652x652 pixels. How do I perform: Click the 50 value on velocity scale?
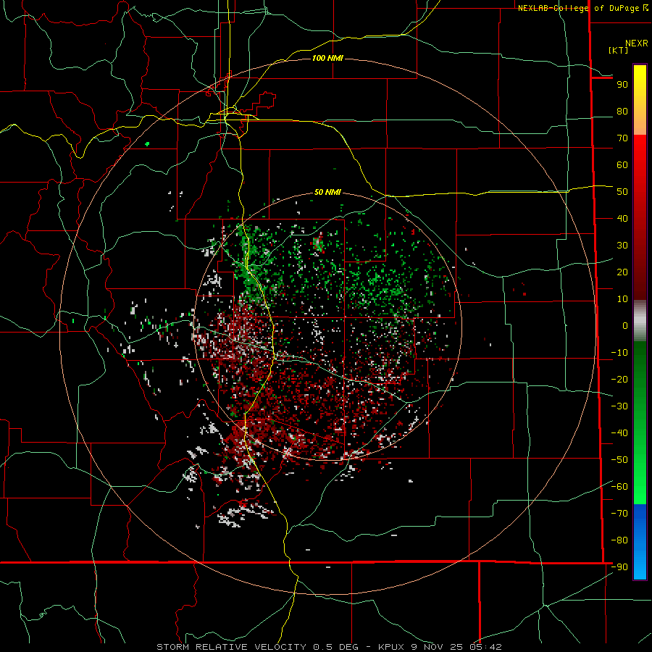[x=622, y=192]
